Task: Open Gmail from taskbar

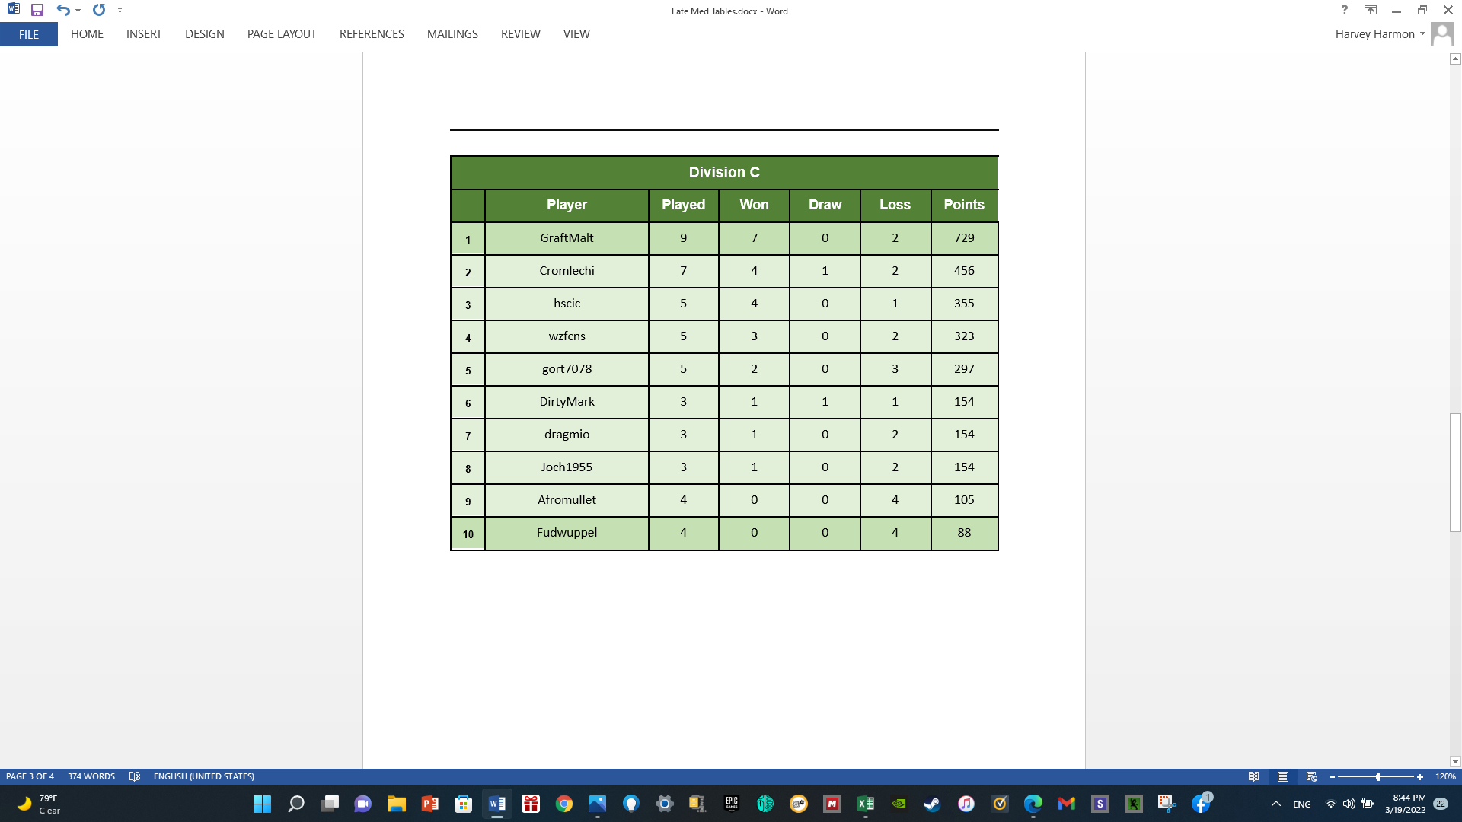Action: click(x=1066, y=804)
